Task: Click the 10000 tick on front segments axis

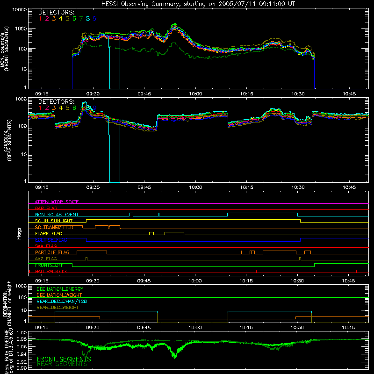Action: (x=19, y=9)
